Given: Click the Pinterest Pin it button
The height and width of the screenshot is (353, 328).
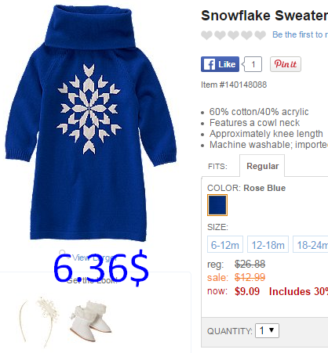Looking at the screenshot, I should (286, 64).
